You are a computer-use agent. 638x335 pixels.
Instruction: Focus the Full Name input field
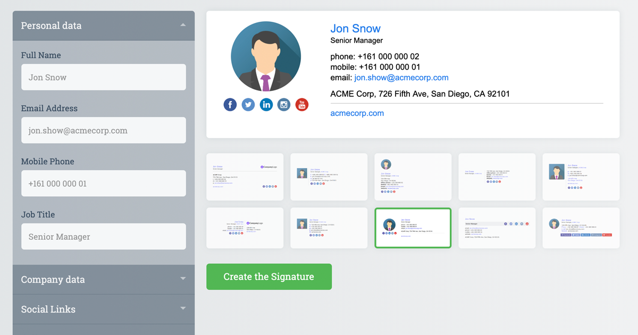coord(104,77)
